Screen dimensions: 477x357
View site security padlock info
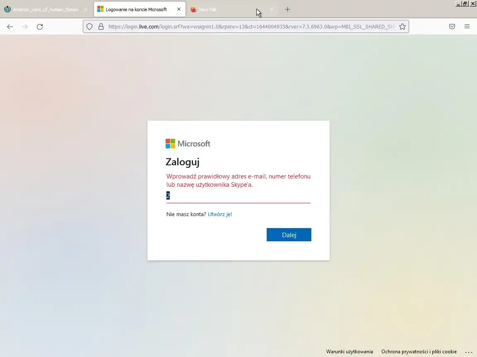pos(101,27)
